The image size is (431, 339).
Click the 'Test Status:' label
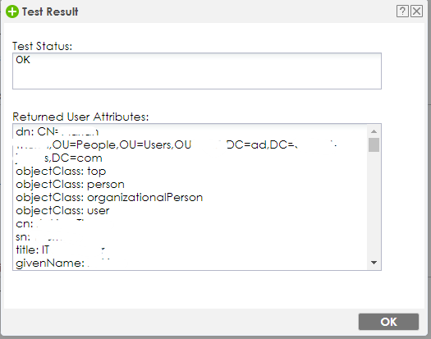coord(42,46)
